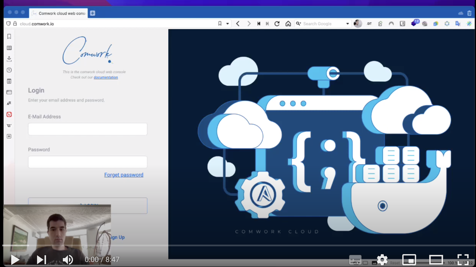
Task: Select the Comwork cloud web console tab
Action: point(58,13)
